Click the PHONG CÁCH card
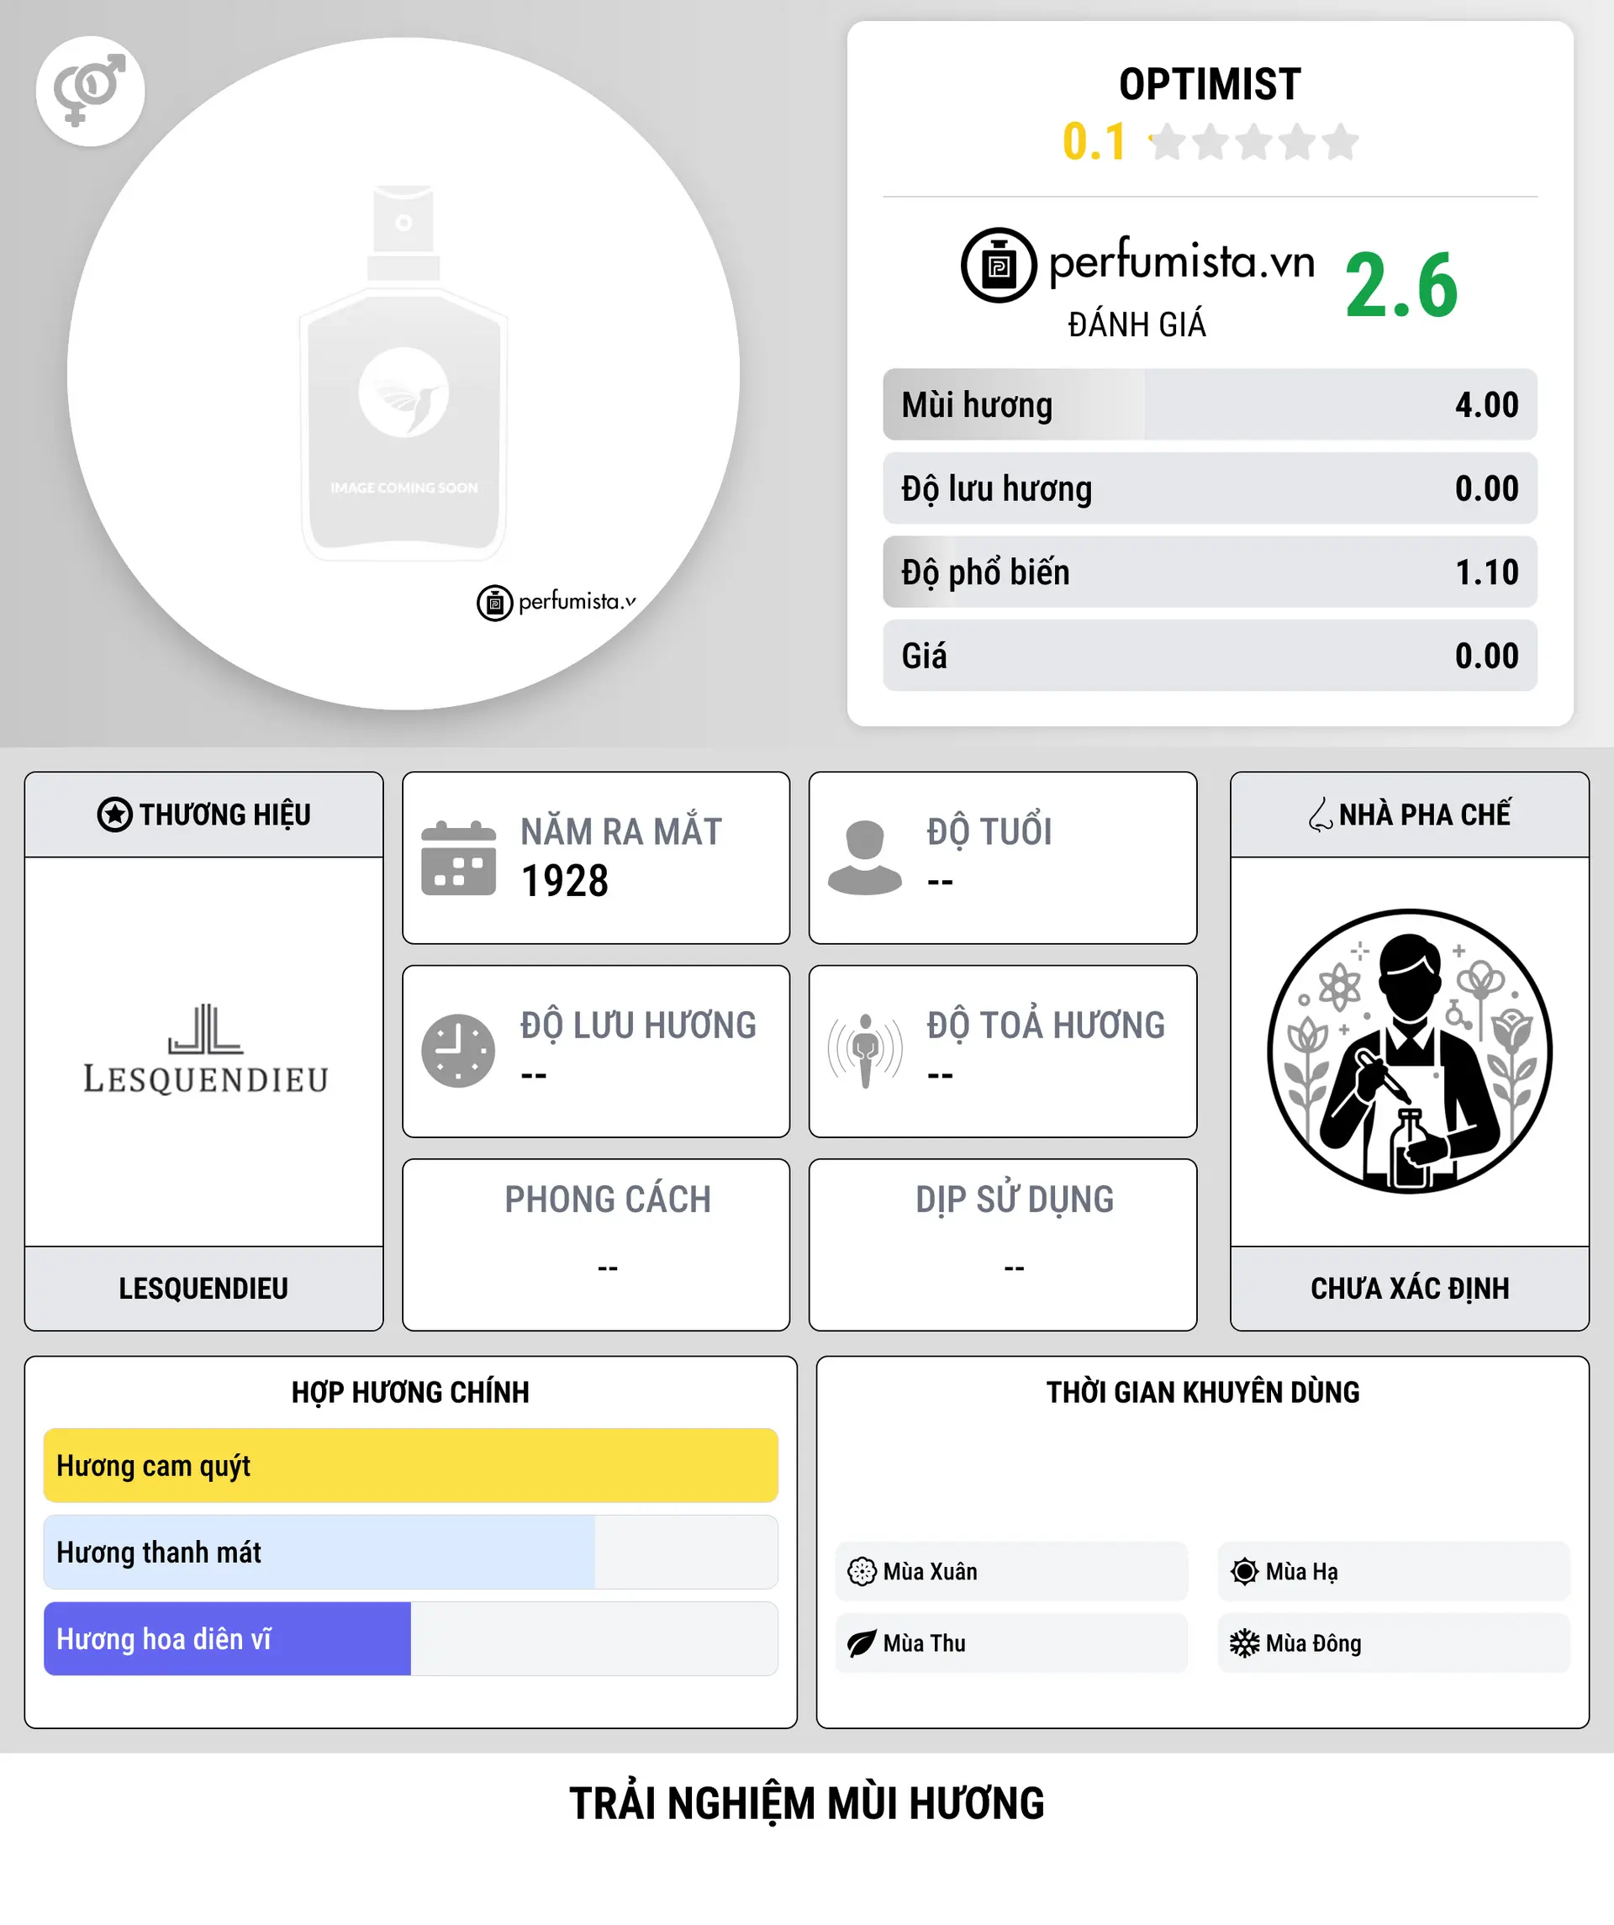The width and height of the screenshot is (1614, 1925). click(x=596, y=1244)
